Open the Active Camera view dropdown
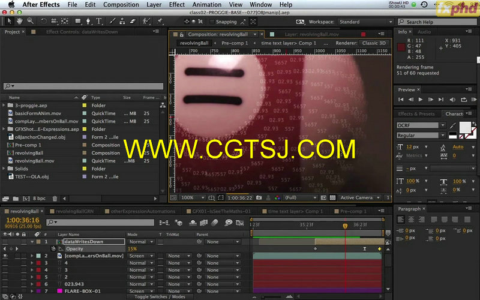This screenshot has height=300, width=480. point(360,198)
